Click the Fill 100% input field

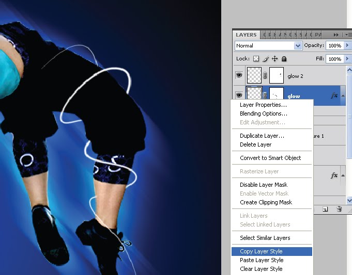(335, 59)
